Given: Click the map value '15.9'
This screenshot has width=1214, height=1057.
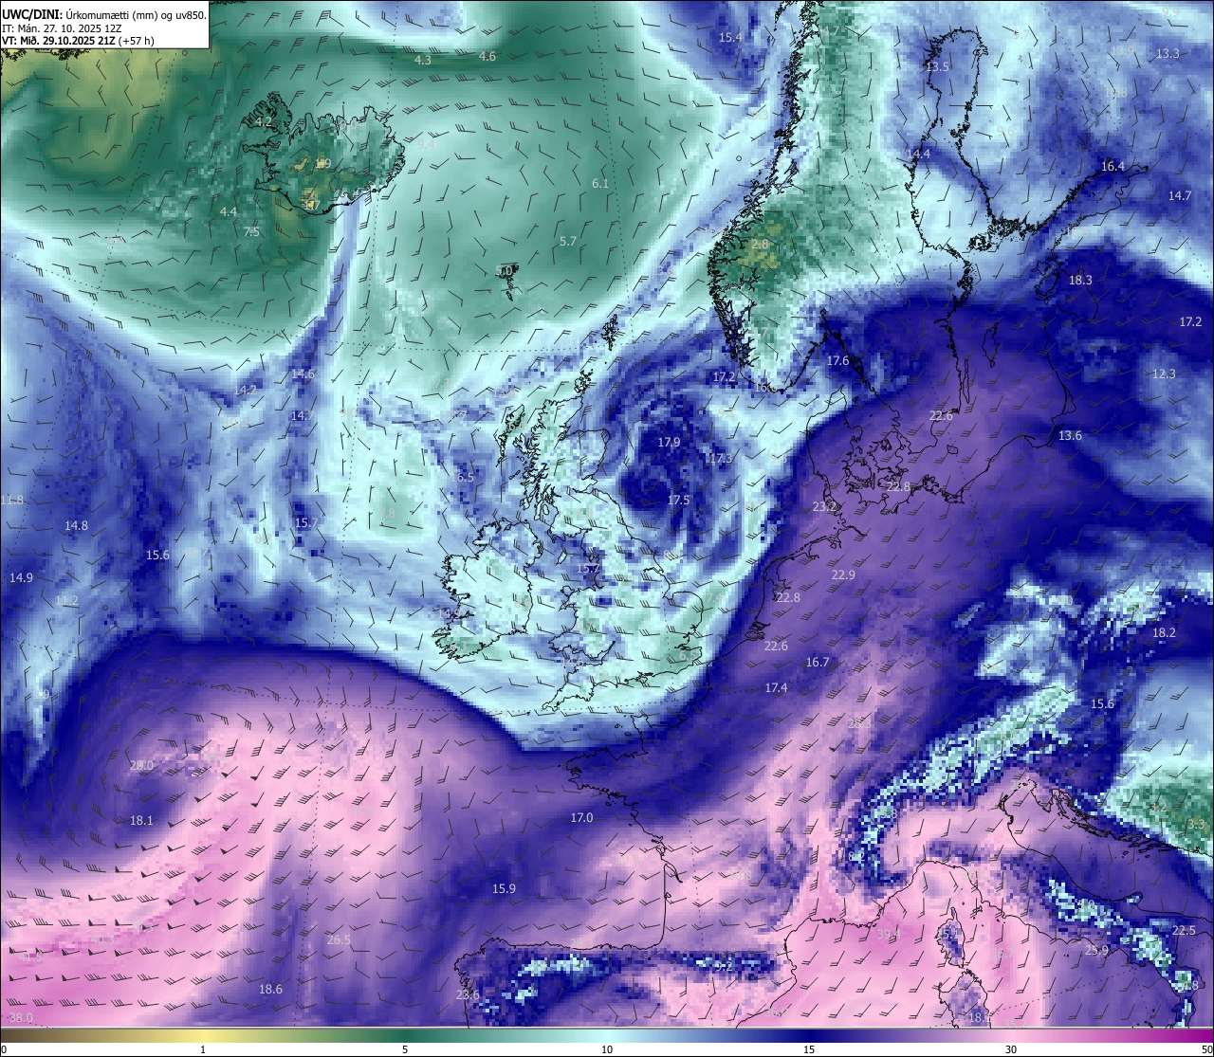Looking at the screenshot, I should tap(504, 889).
